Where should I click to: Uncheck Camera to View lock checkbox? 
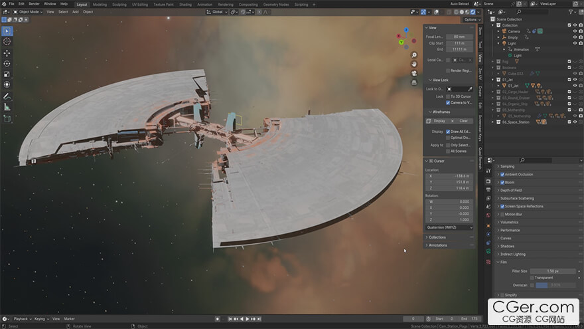tap(448, 102)
